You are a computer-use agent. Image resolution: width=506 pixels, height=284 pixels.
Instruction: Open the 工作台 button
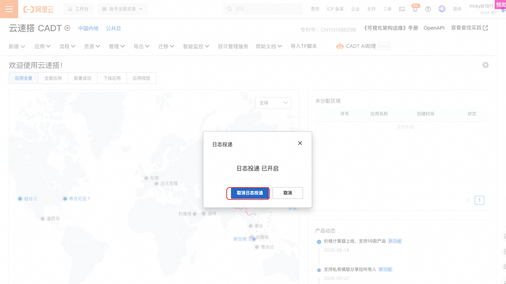(78, 9)
